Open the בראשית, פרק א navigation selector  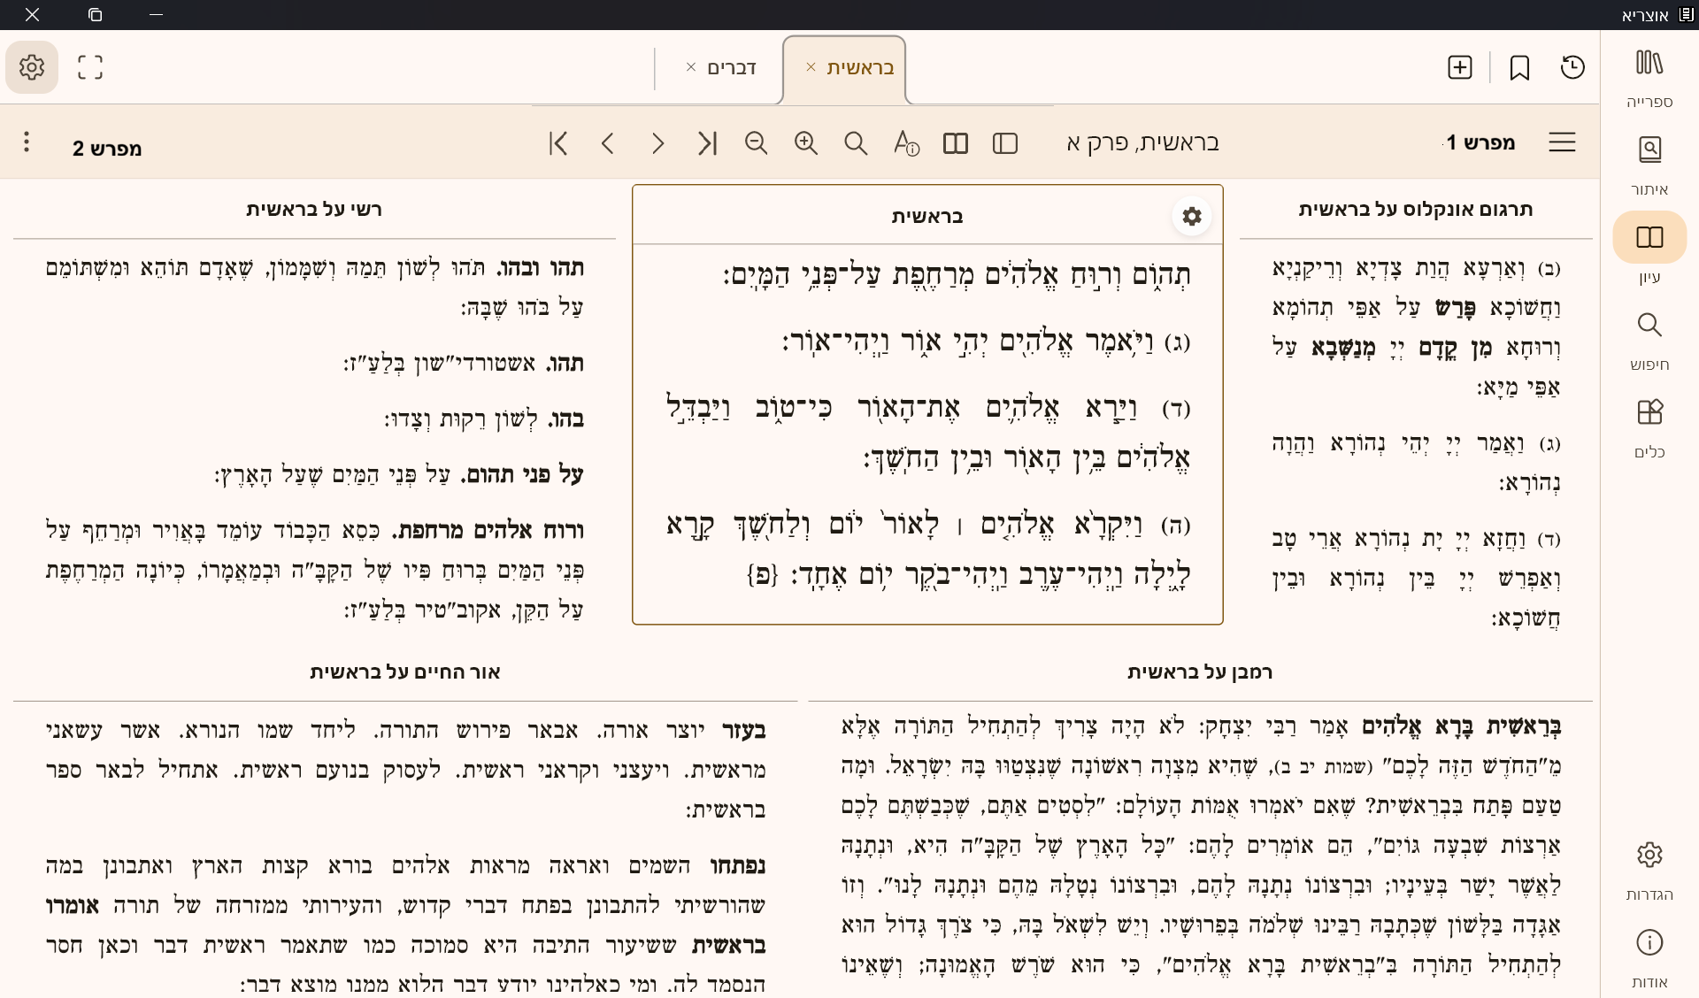click(x=1143, y=142)
